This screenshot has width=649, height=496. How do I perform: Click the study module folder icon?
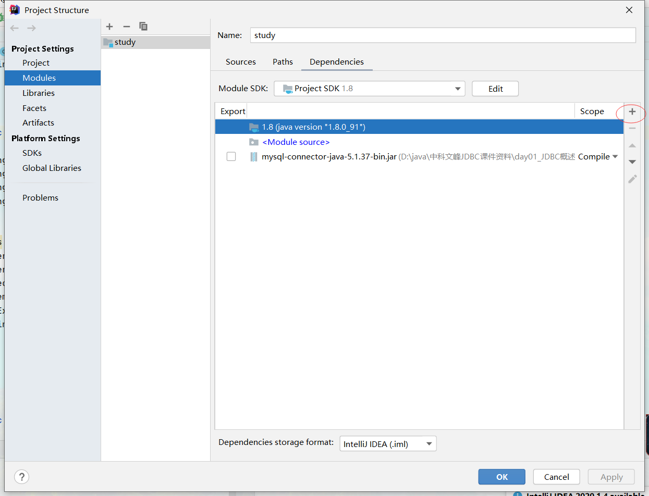tap(108, 42)
